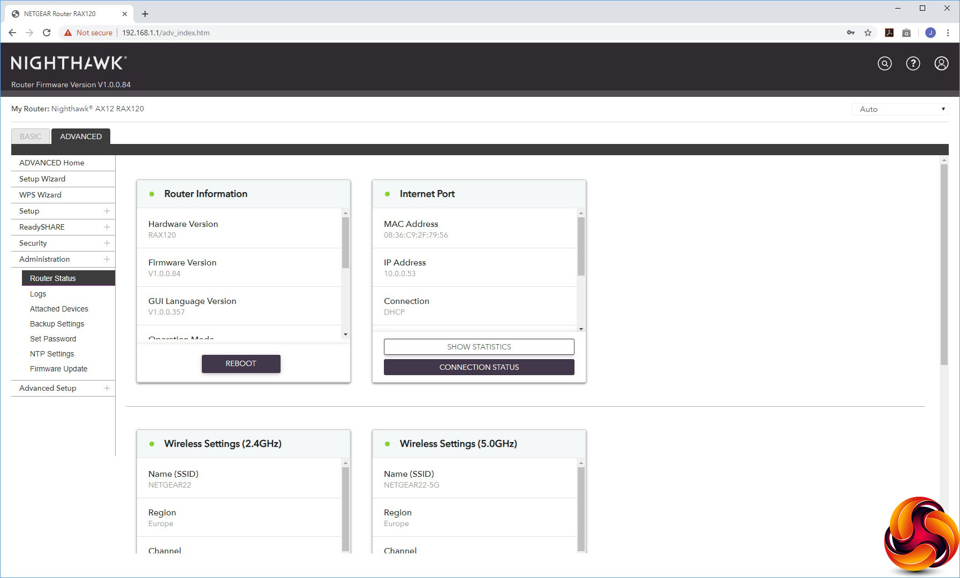
Task: Open Firmware Update page
Action: (x=58, y=369)
